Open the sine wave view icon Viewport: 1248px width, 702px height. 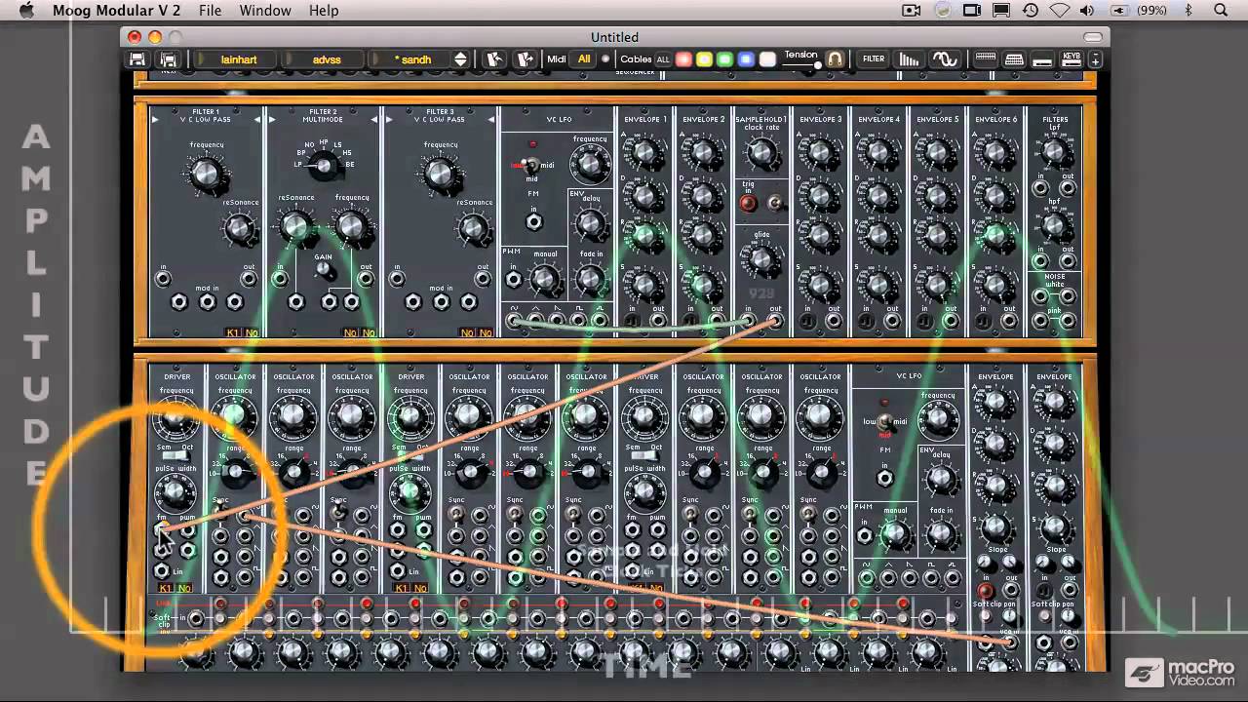click(944, 59)
